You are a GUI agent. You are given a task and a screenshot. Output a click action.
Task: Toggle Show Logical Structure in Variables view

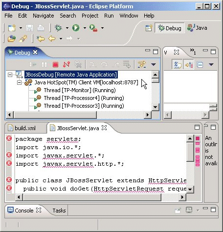click(x=189, y=64)
